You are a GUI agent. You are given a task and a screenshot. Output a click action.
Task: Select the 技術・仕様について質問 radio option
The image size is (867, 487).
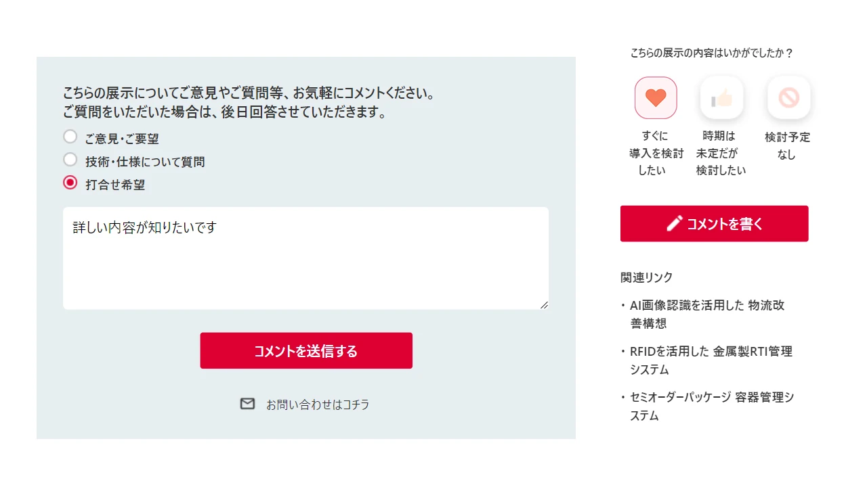[x=70, y=160]
